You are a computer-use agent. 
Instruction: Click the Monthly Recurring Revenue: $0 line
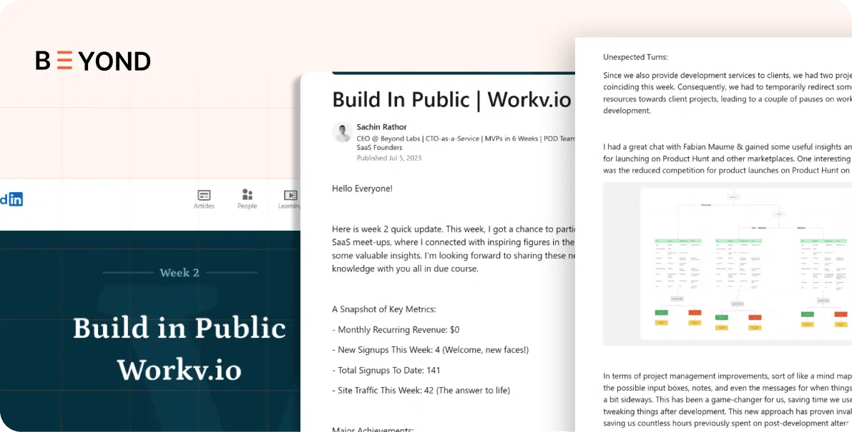(396, 330)
